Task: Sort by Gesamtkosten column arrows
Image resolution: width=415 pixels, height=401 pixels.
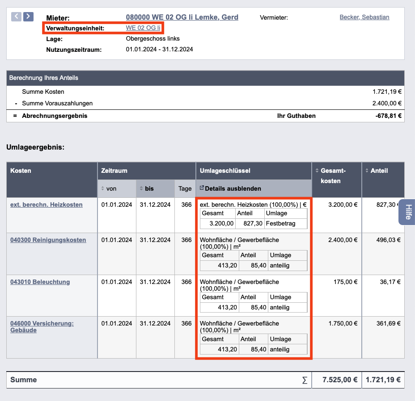Action: (317, 171)
